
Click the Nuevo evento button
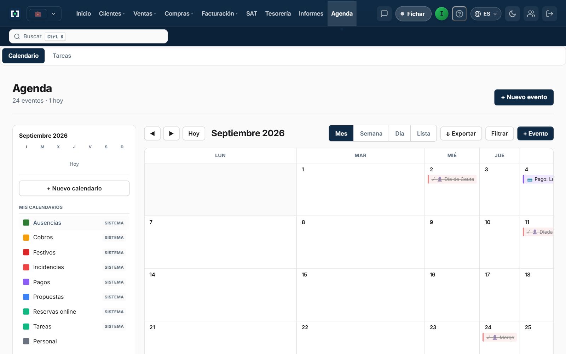pos(524,97)
